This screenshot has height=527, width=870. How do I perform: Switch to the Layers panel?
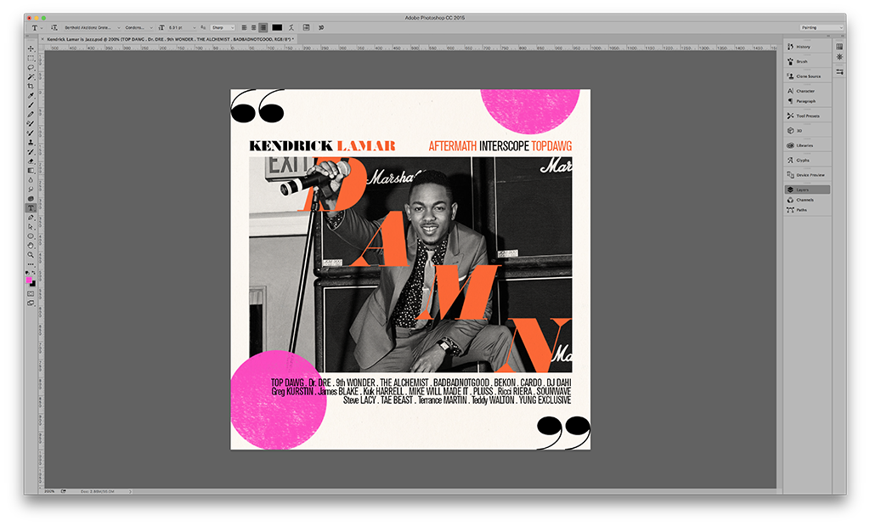[x=807, y=190]
